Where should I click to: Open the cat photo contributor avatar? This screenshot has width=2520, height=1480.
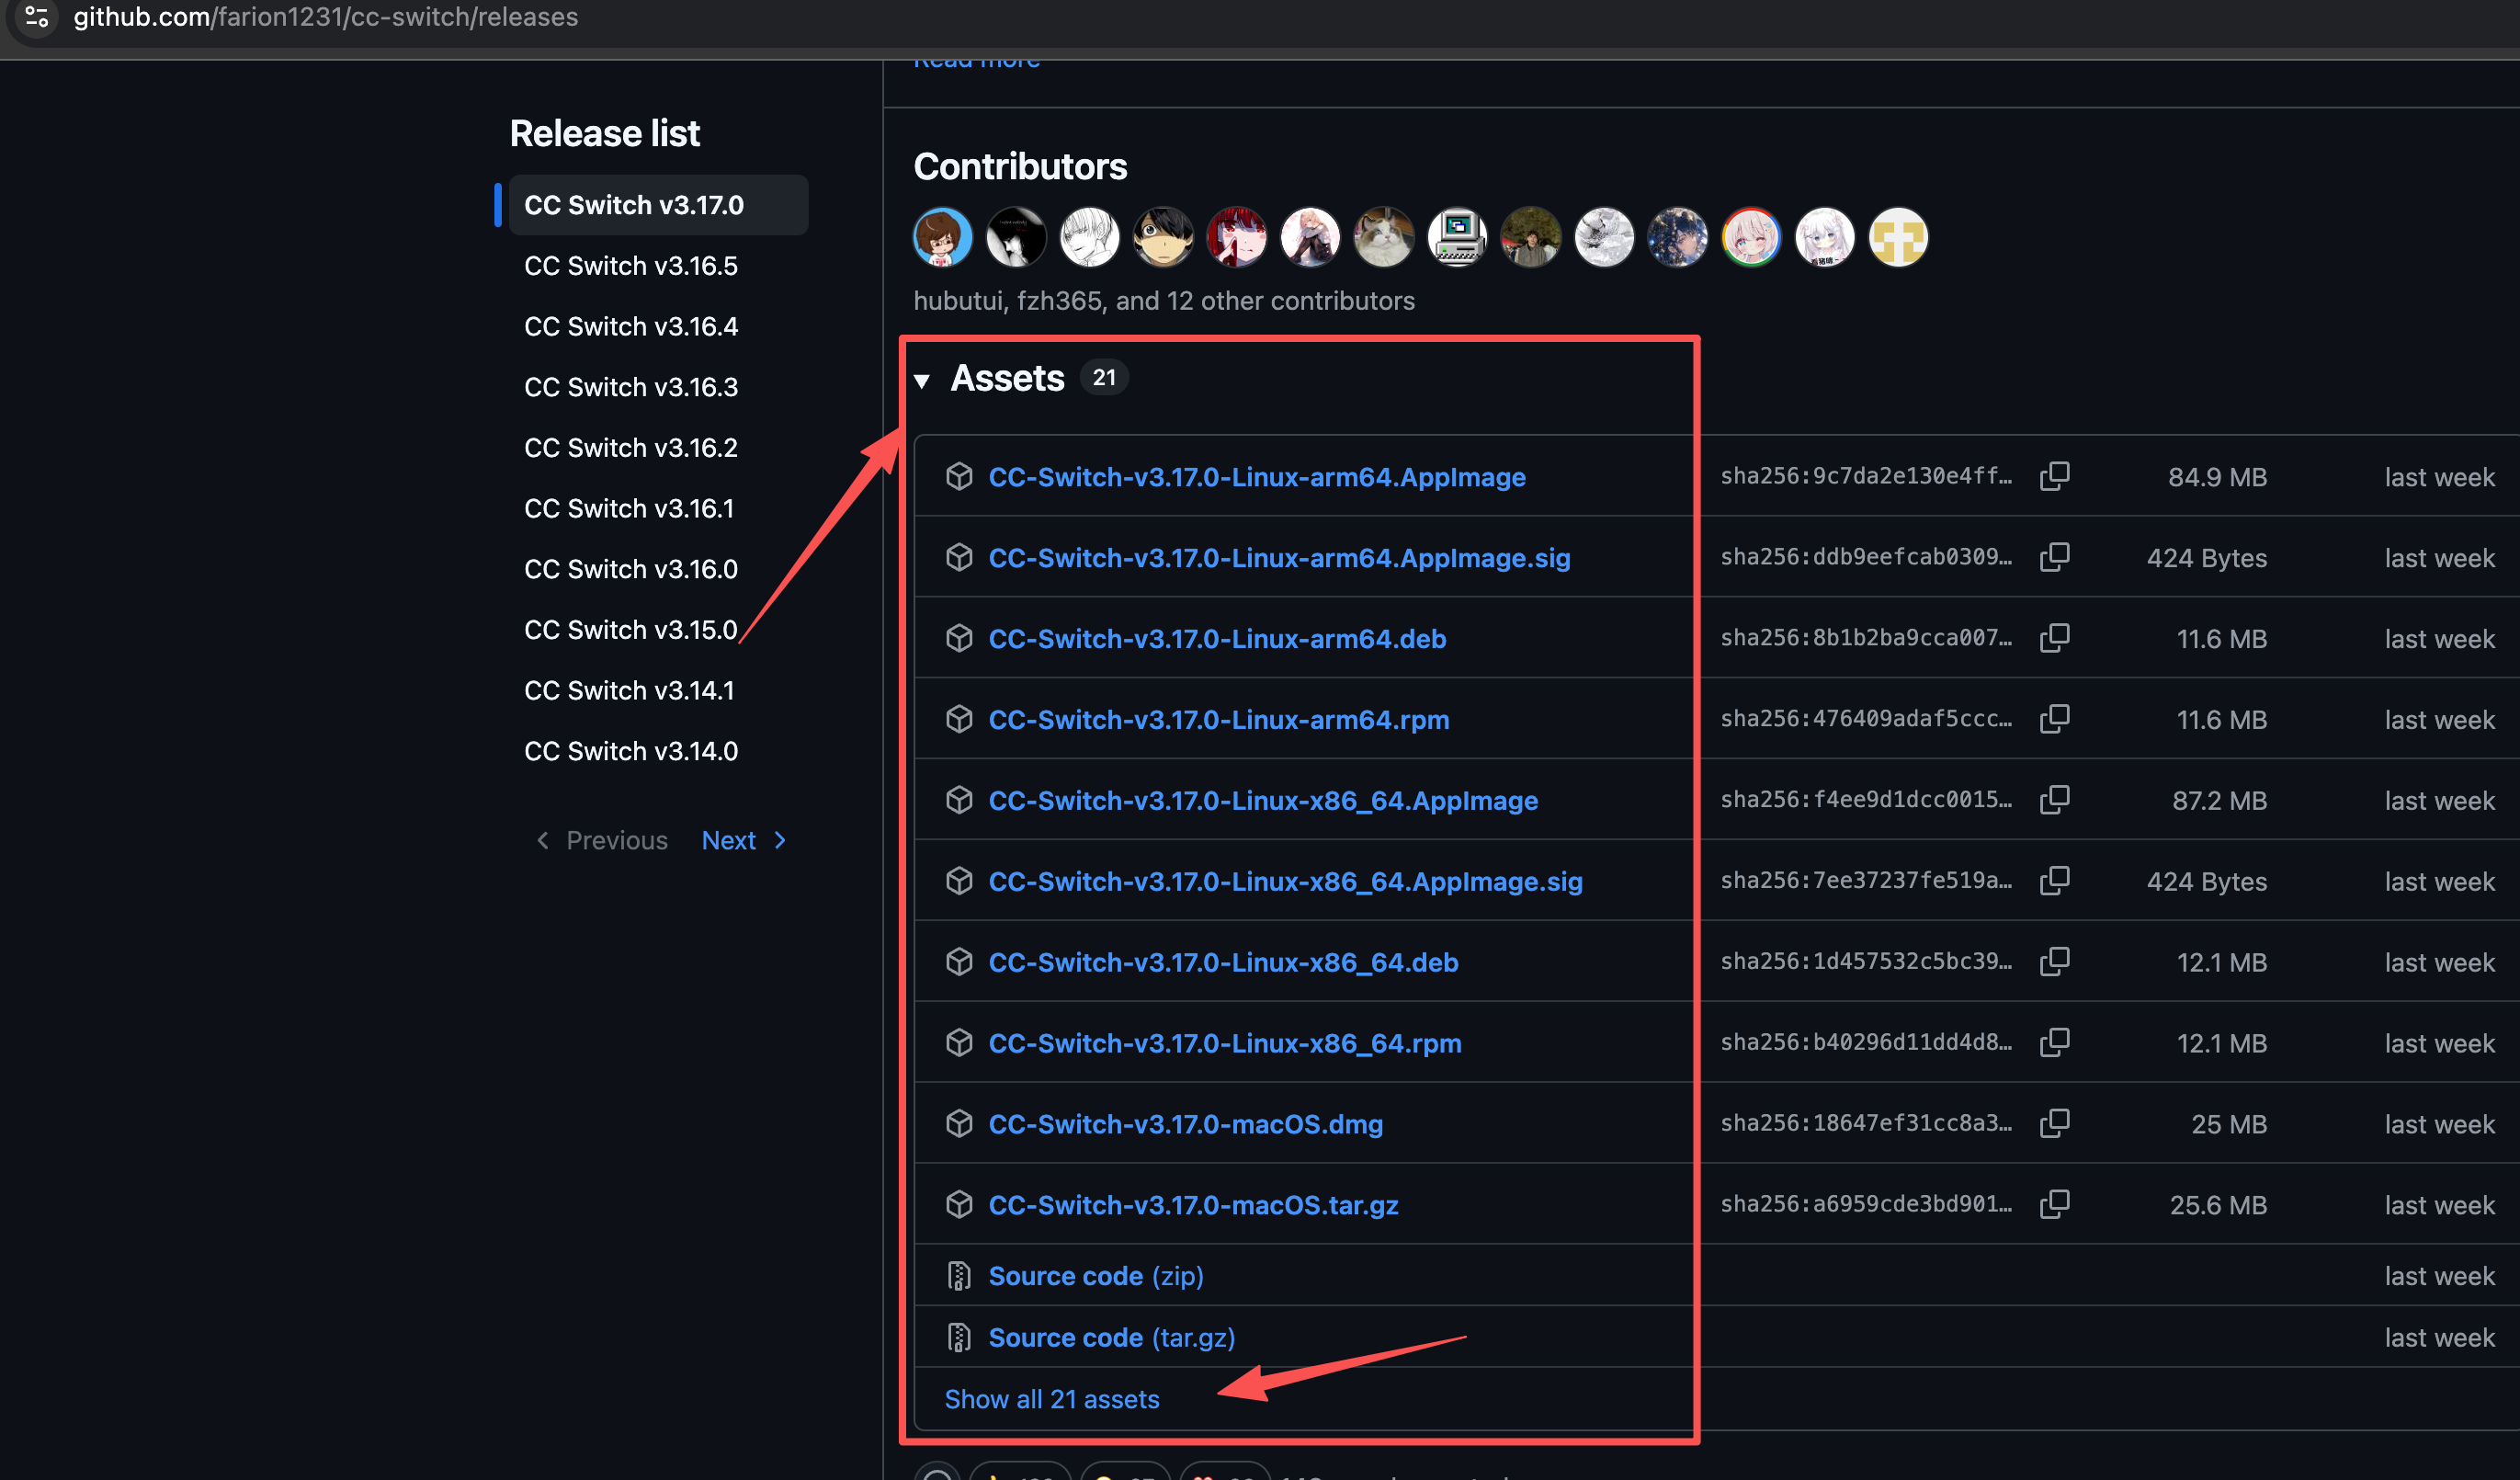1383,238
